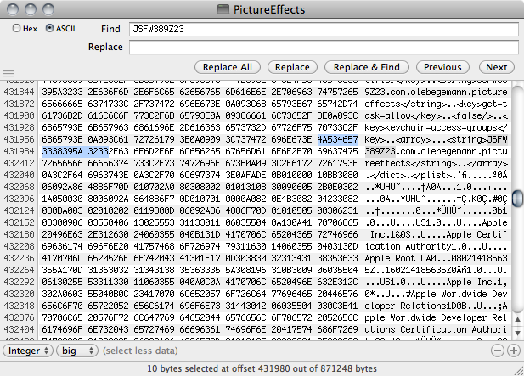
Task: Click the scrollbar up arrow
Action: coord(516,320)
